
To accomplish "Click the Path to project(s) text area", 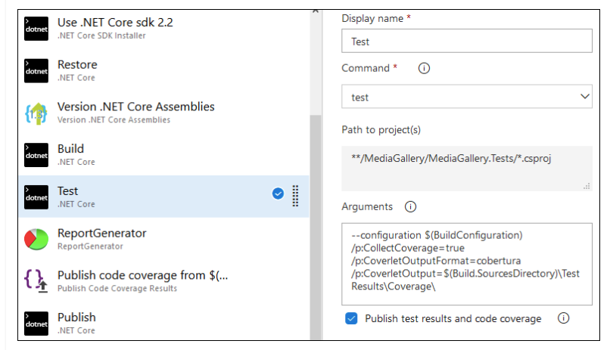I will tap(466, 167).
